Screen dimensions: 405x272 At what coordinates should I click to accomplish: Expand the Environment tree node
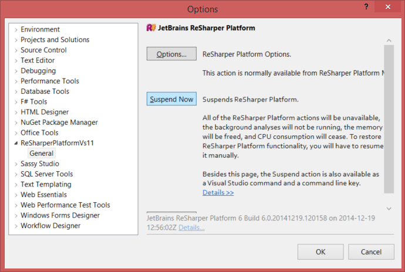pos(16,30)
